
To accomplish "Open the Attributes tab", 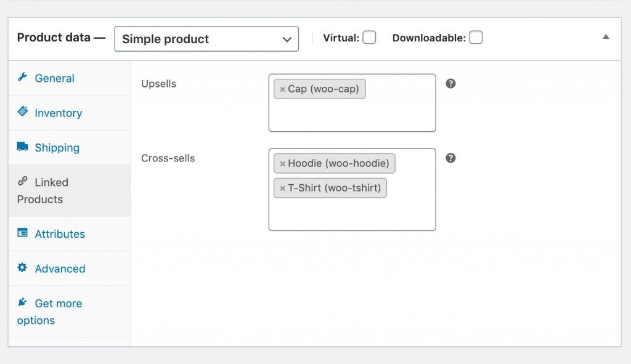I will tap(70, 233).
